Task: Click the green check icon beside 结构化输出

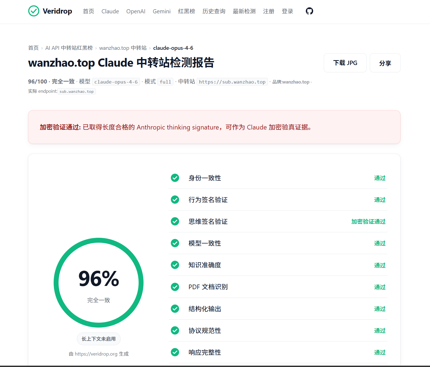Action: pyautogui.click(x=175, y=309)
